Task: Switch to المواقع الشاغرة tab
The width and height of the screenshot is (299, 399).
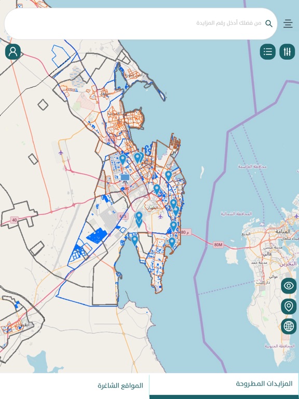Action: tap(75, 386)
